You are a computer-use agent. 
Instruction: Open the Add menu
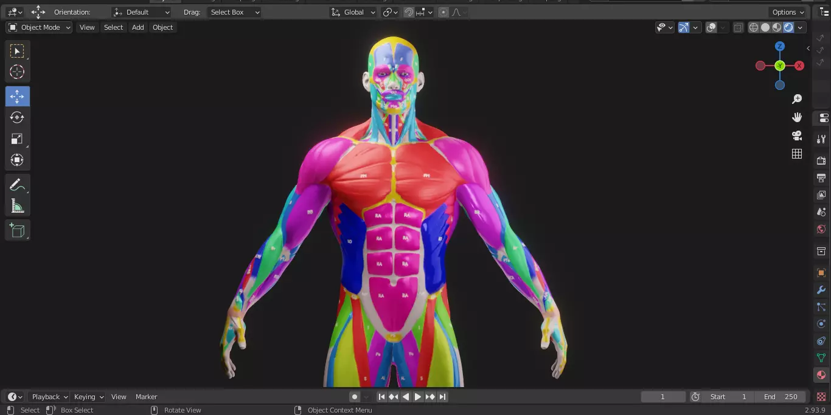pos(138,27)
